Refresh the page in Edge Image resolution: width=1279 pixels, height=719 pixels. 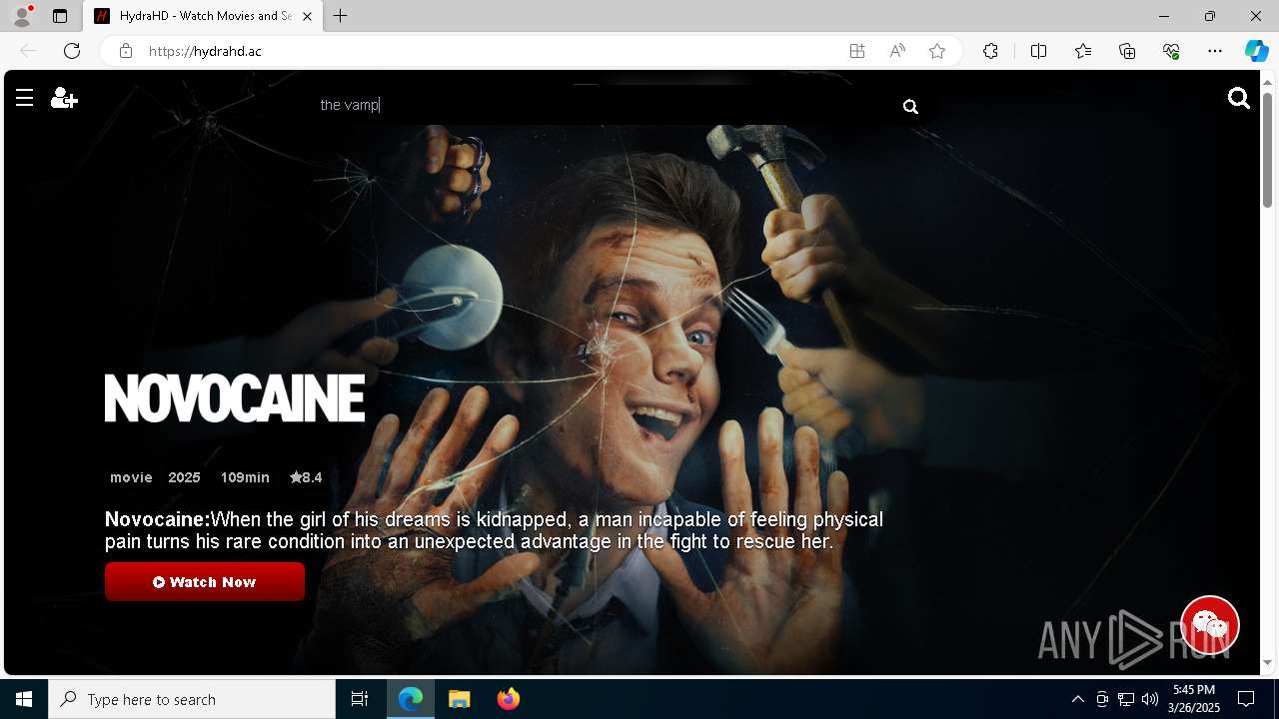(72, 51)
